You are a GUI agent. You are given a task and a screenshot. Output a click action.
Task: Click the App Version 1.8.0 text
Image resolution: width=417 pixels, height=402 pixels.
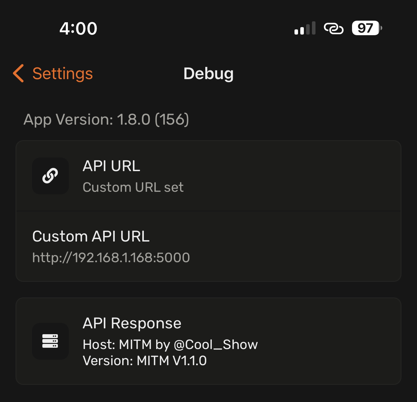[x=106, y=120]
